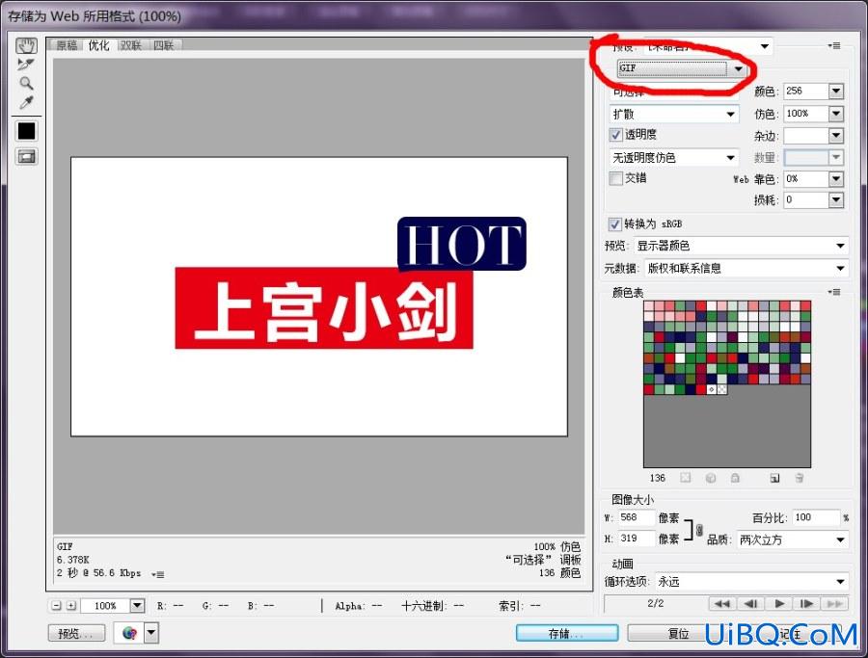Viewport: 868px width, 658px height.
Task: Go to next animation frame
Action: [806, 604]
